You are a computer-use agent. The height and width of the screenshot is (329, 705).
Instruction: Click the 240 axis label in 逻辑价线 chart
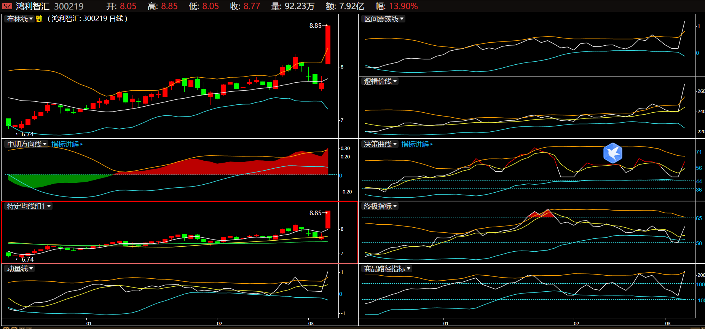click(x=701, y=112)
